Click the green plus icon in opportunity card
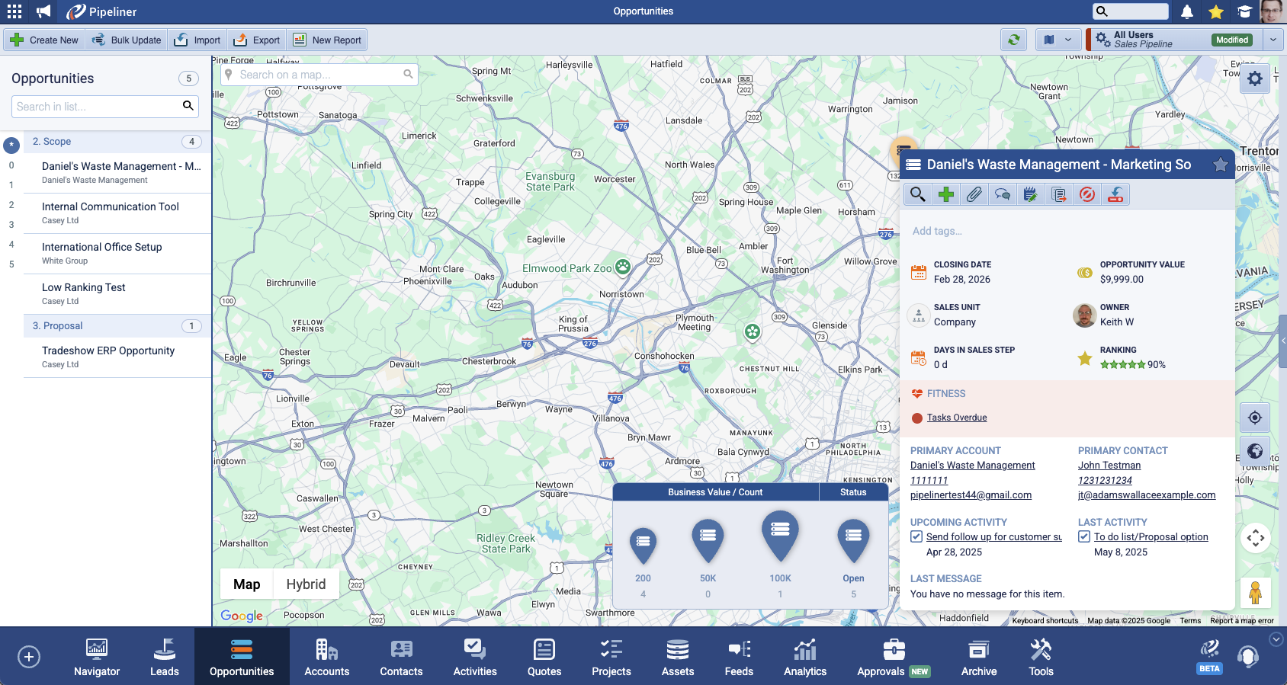 (946, 195)
